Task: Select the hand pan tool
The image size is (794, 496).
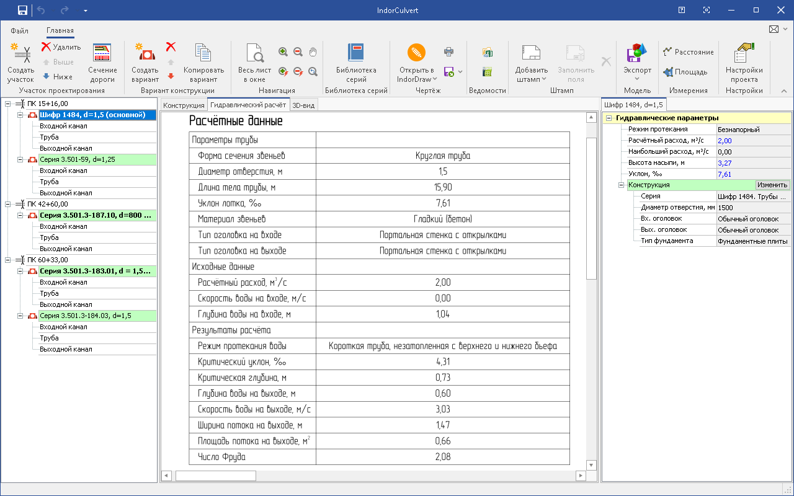Action: [313, 52]
